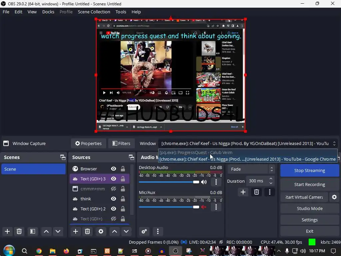Move source up in Sources list

[115, 231]
